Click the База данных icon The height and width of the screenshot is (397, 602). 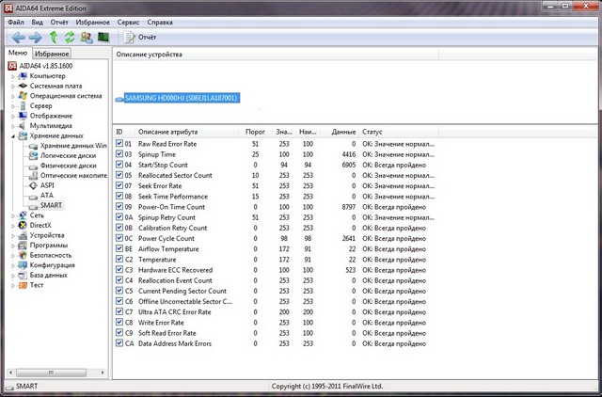(23, 276)
